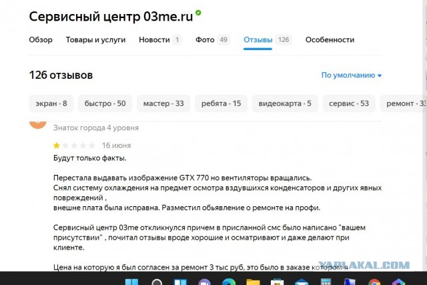Launch Teams Chat from the taskbar
Screen dimensions: 427x285
tap(204, 282)
